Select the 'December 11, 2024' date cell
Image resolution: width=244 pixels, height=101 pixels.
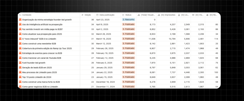108,87
